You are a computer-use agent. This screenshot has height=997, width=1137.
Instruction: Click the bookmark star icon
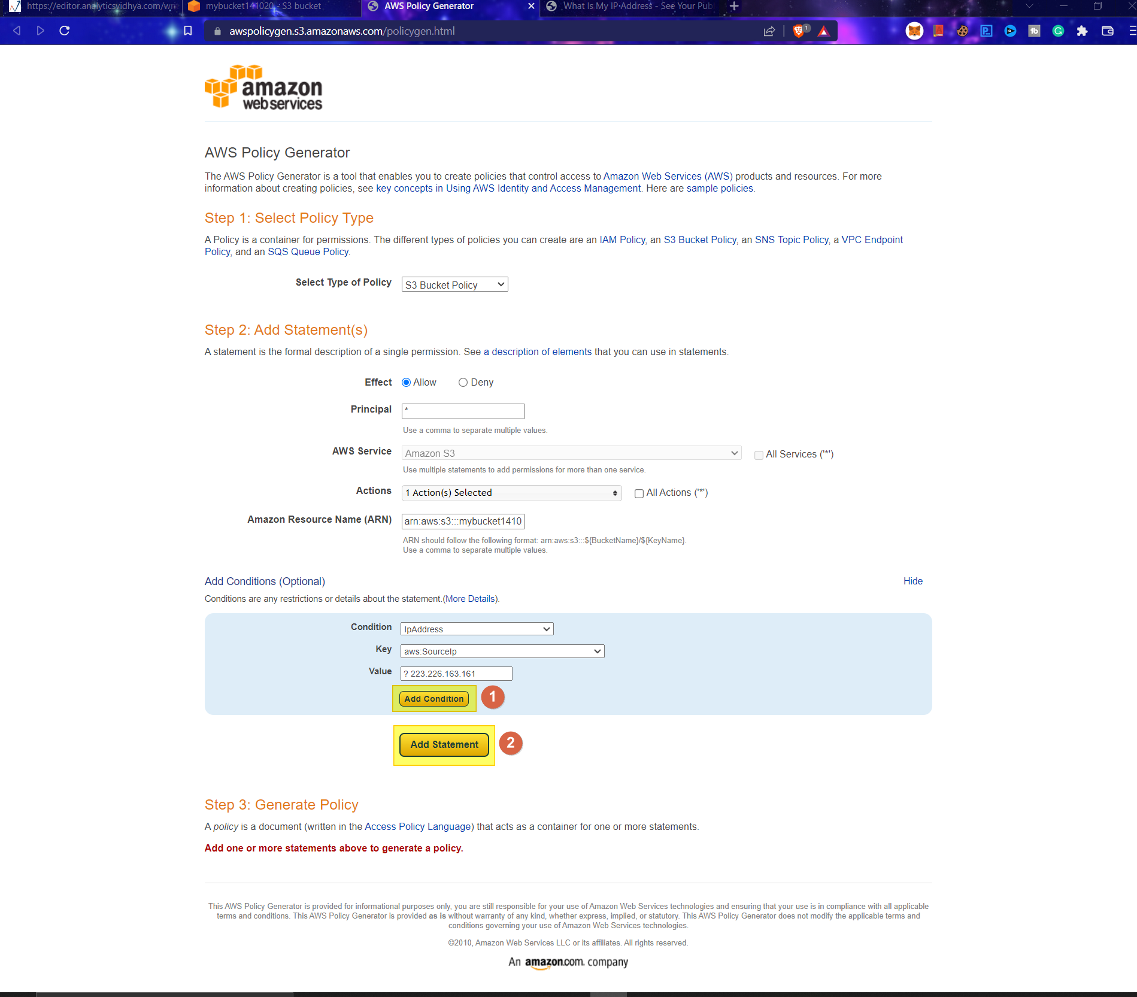pyautogui.click(x=187, y=31)
